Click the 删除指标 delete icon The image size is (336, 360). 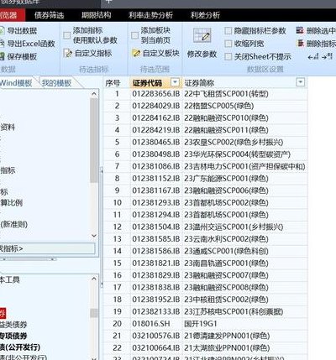[x=301, y=44]
